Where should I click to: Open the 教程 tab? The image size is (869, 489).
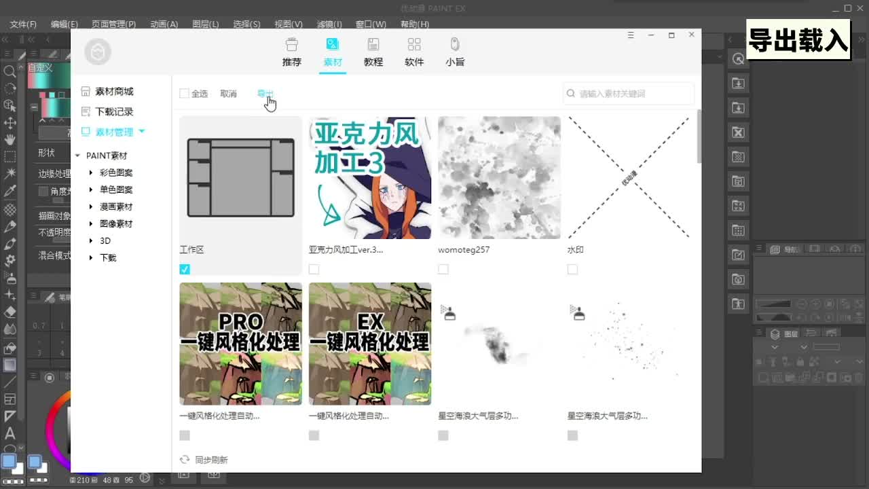pos(373,52)
